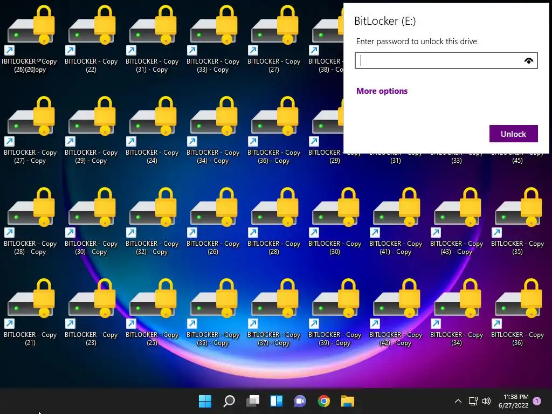Select the BITLOCKER - Copy (36) - Copy shortcut
The image size is (552, 414).
tap(273, 129)
